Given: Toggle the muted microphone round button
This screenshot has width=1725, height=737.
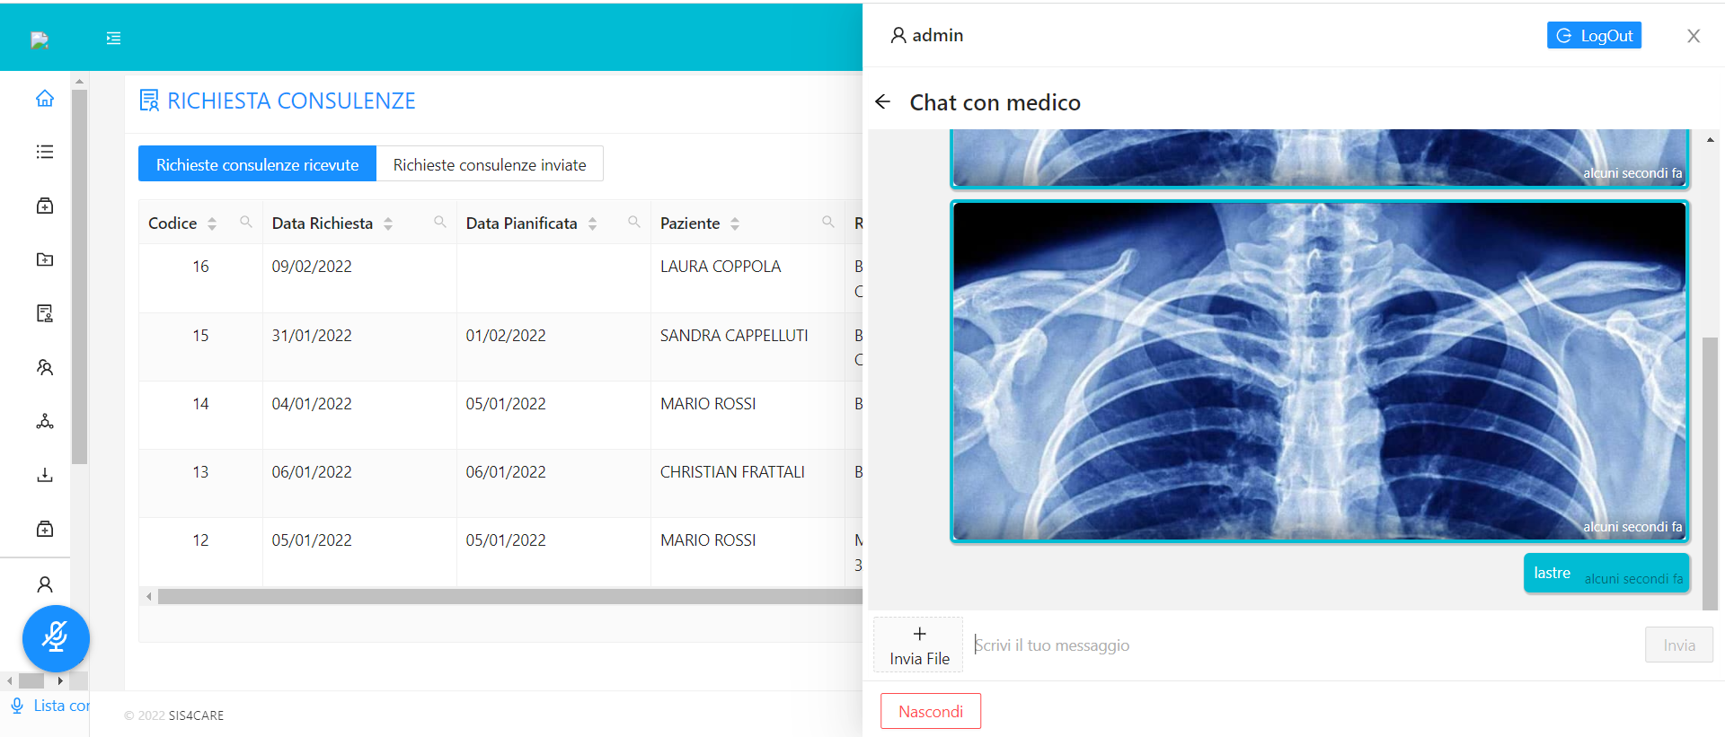Looking at the screenshot, I should click(x=56, y=638).
